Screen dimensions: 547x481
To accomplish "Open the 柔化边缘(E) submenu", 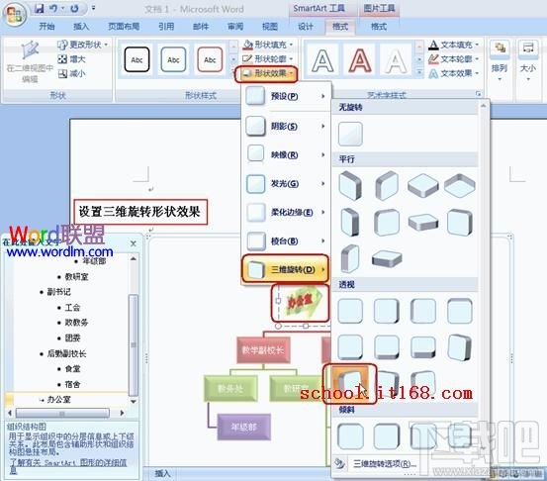I will pos(286,212).
